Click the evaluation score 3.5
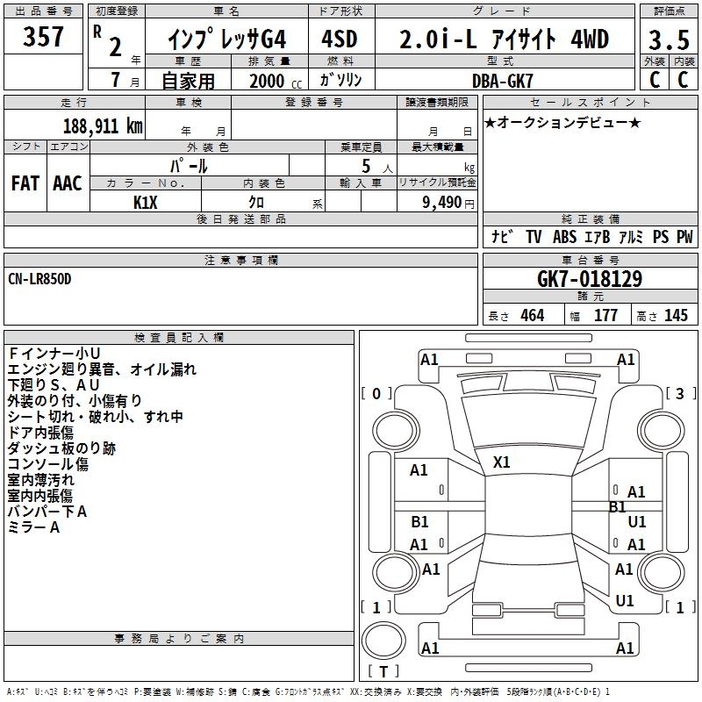Image resolution: width=702 pixels, height=702 pixels. [x=669, y=39]
